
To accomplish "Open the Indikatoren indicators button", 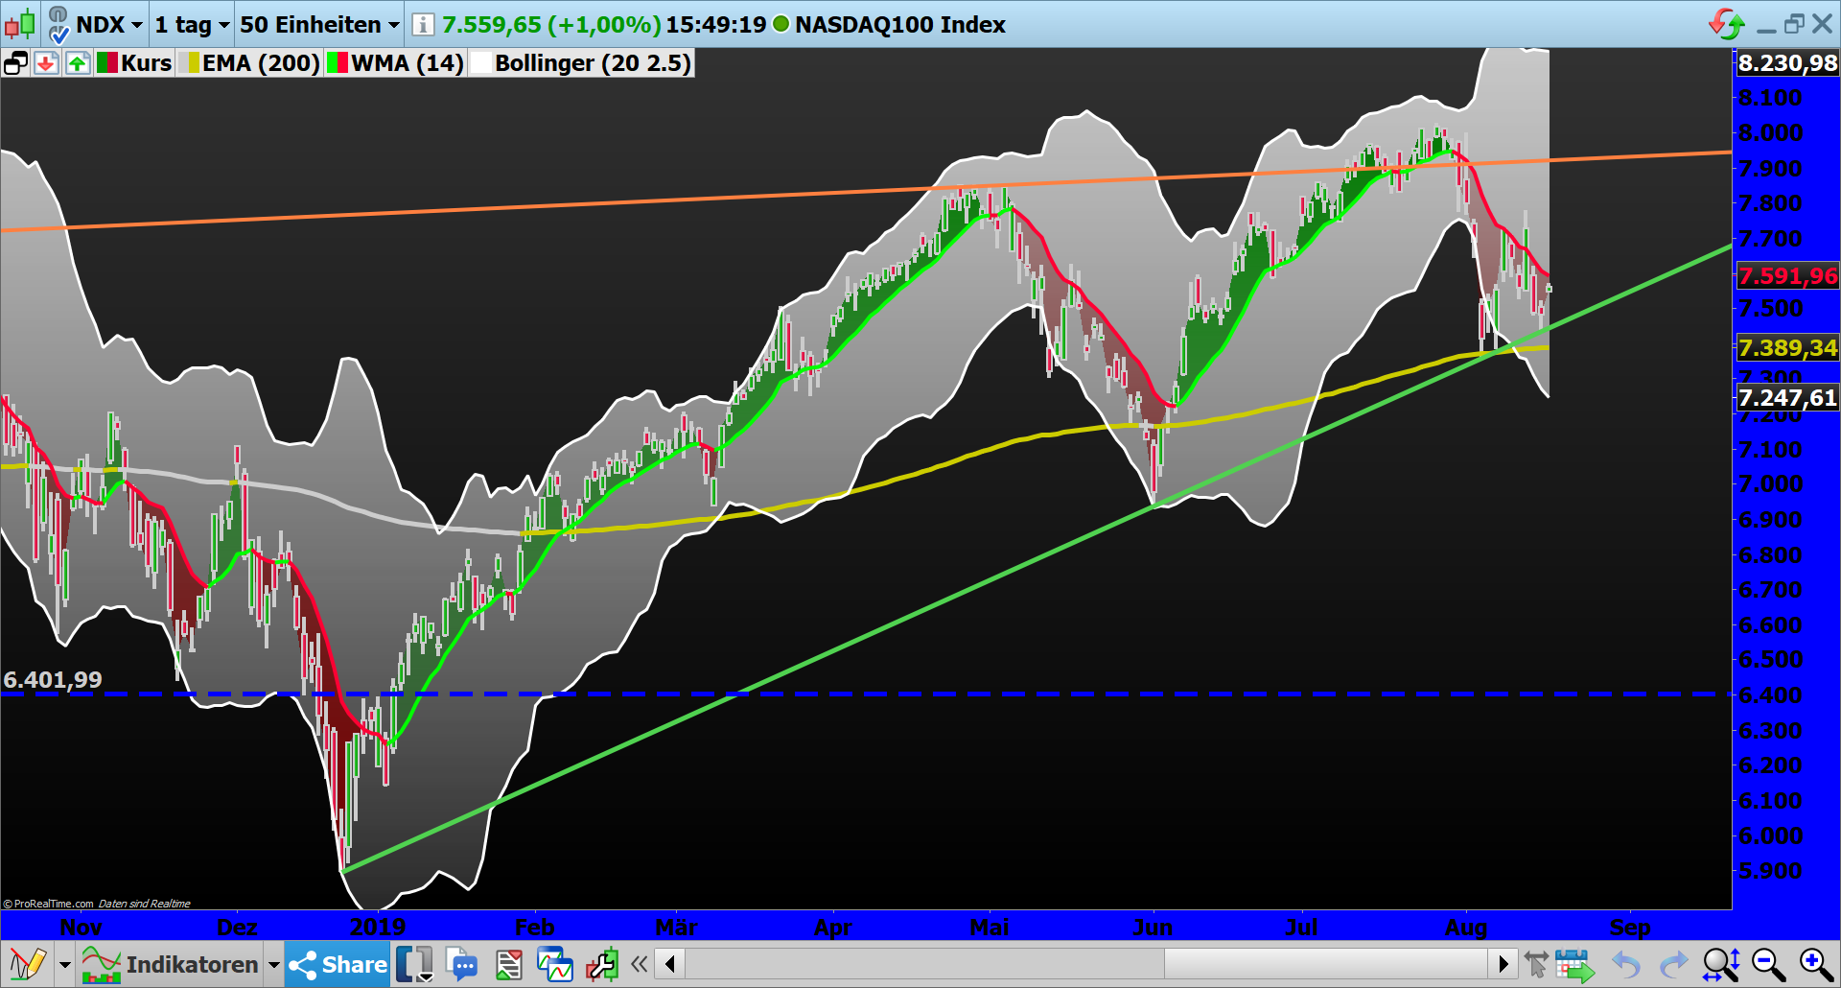I will pyautogui.click(x=170, y=964).
